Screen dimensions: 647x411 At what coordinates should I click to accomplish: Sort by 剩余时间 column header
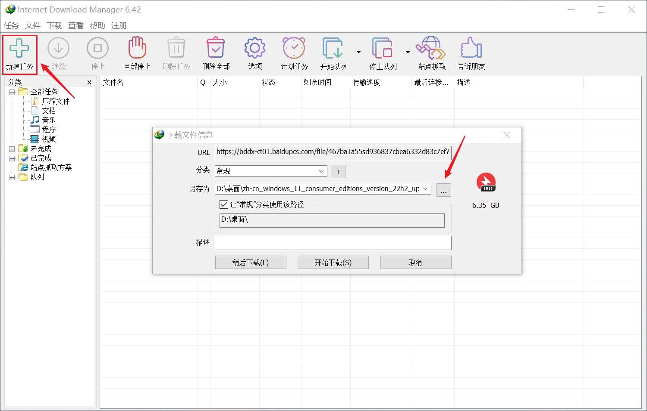click(326, 82)
